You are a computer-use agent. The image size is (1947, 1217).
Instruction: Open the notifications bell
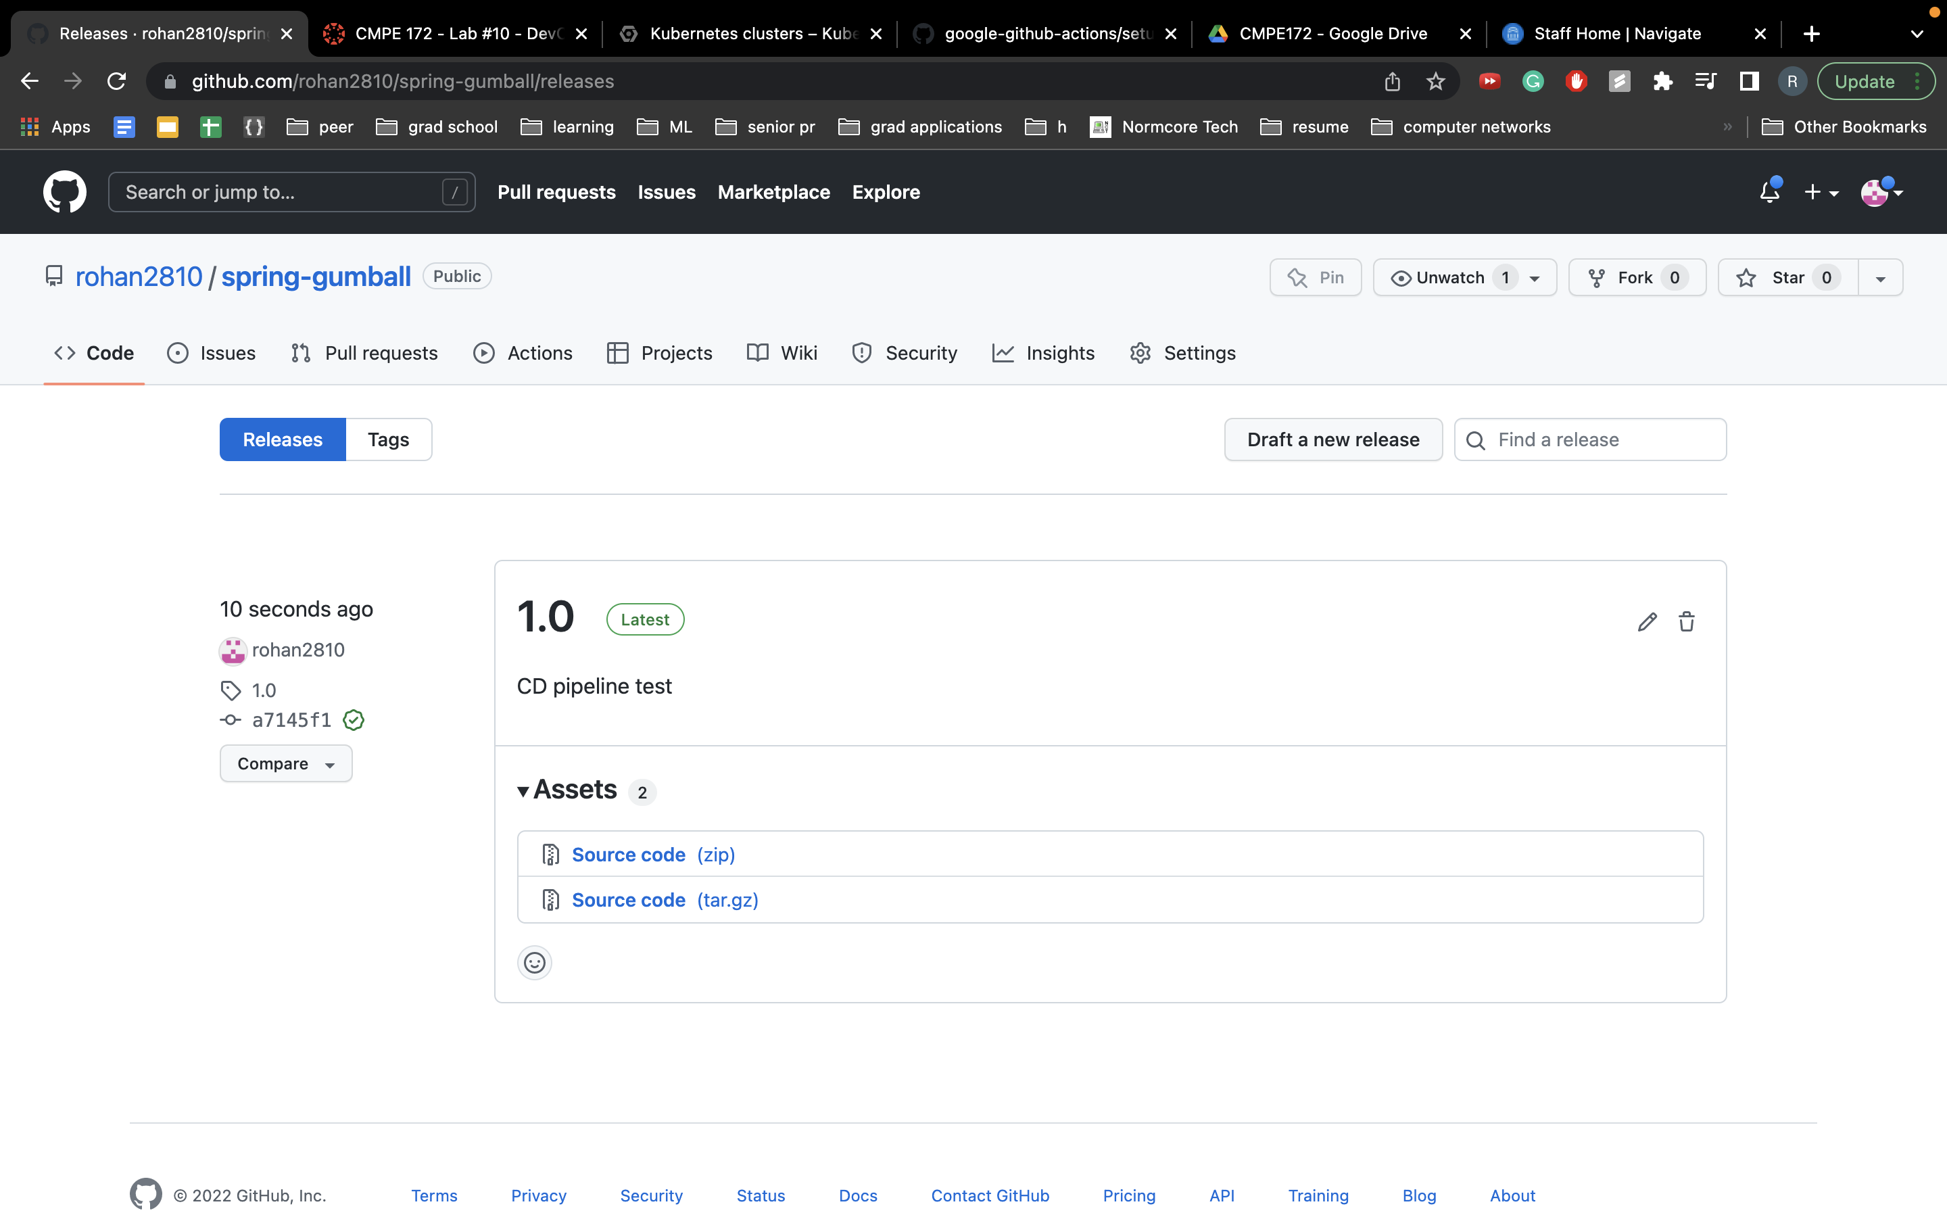(x=1769, y=193)
